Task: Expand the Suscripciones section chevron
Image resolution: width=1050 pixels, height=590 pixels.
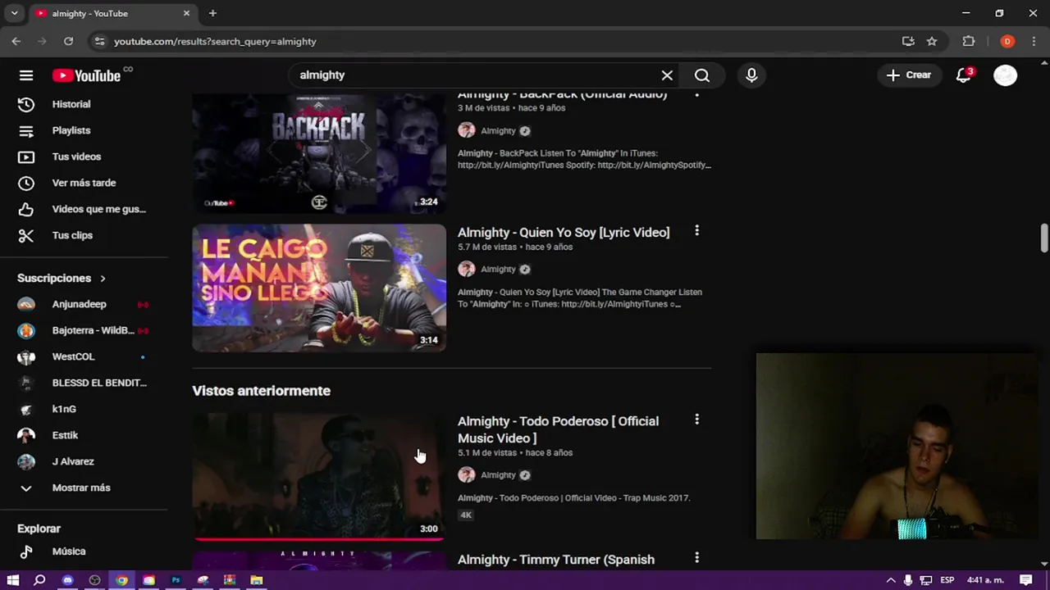Action: (103, 279)
